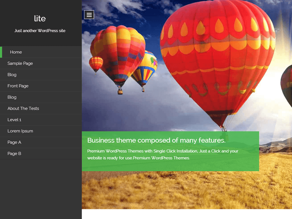Click the green highlight bar next to Home
The width and height of the screenshot is (292, 219).
1,52
